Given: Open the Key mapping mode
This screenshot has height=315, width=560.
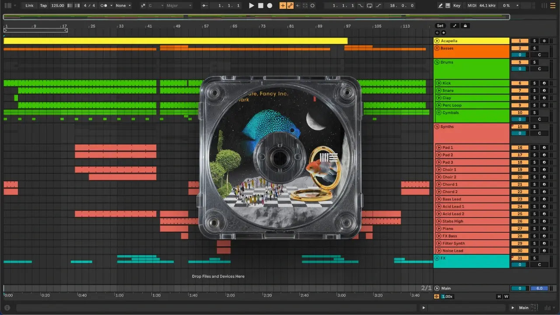Looking at the screenshot, I should (x=457, y=6).
